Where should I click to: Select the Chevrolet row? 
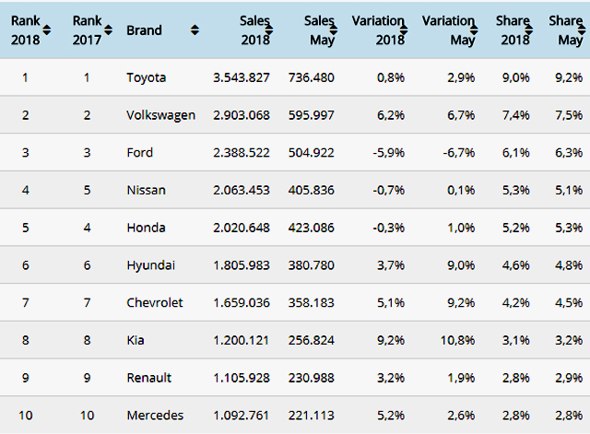(x=295, y=302)
